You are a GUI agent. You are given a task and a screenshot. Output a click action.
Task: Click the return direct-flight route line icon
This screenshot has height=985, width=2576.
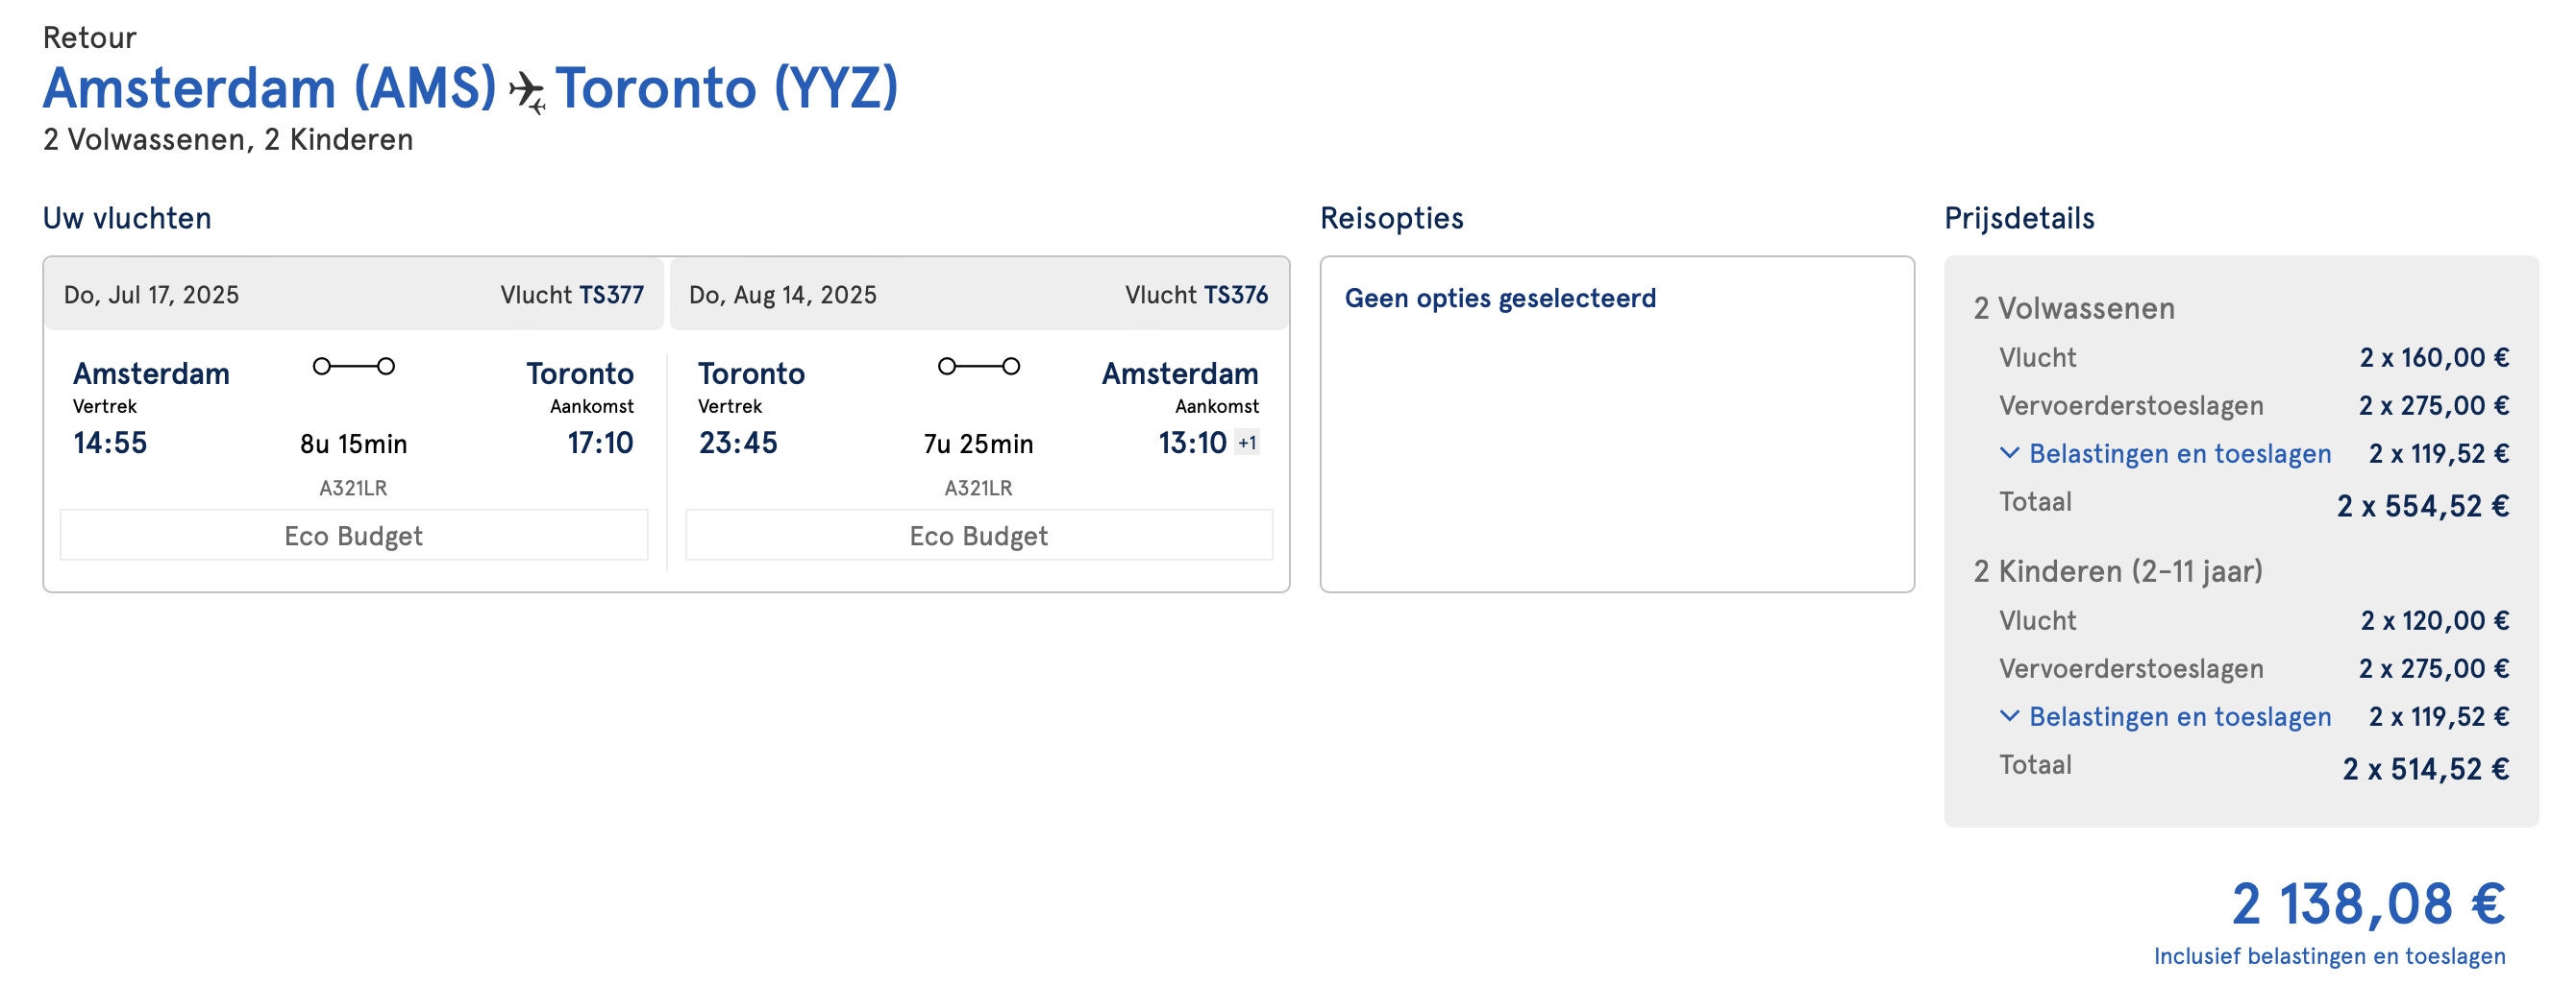tap(978, 367)
